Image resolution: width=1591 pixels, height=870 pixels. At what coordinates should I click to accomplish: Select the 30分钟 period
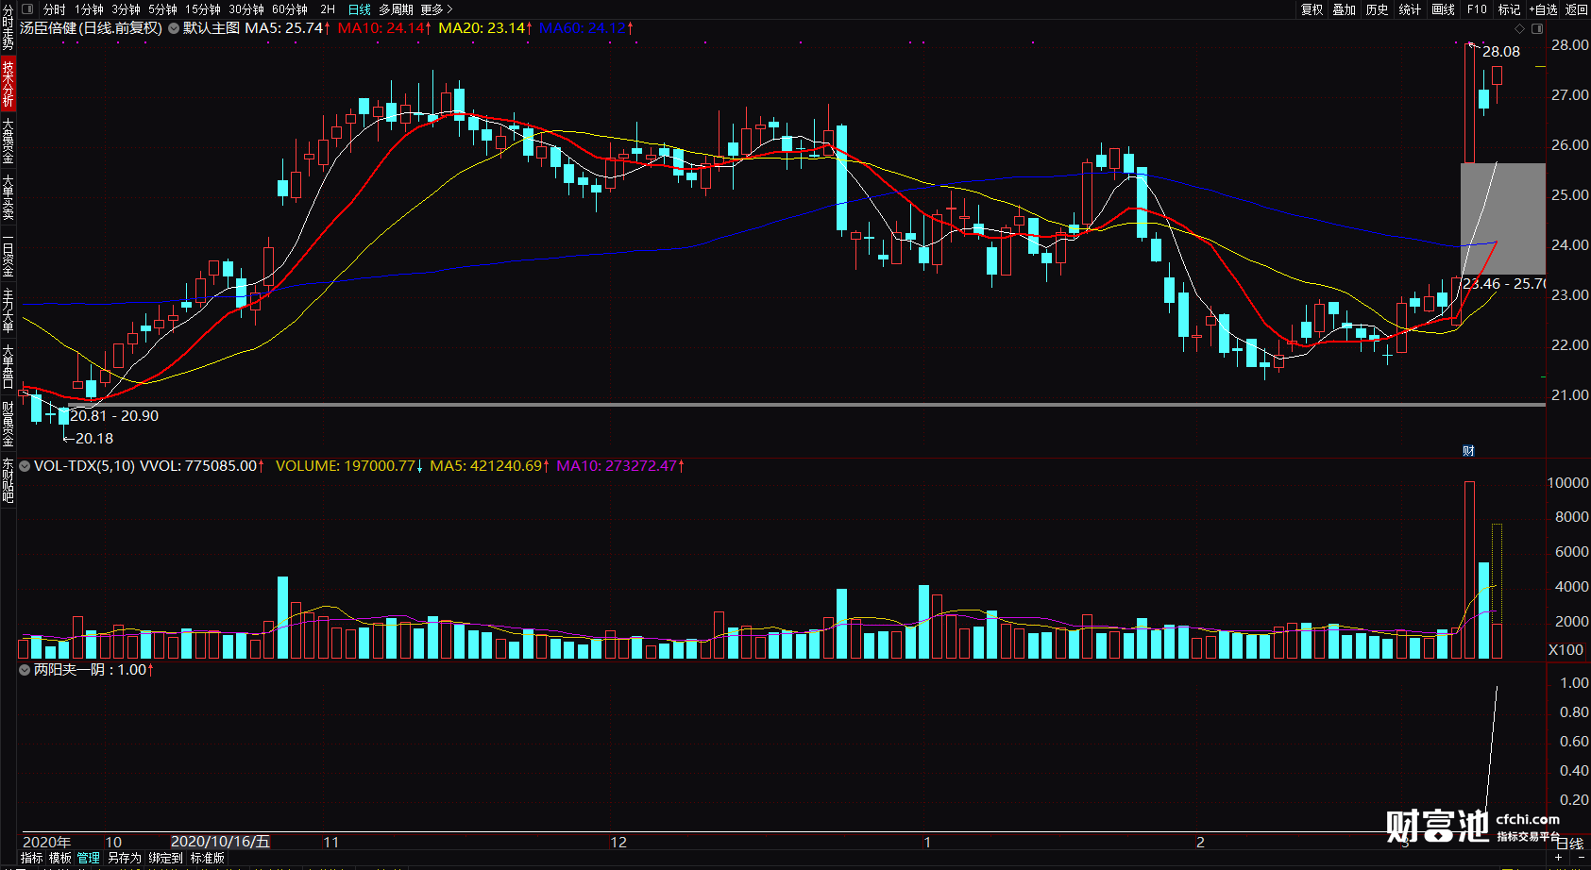[x=246, y=9]
